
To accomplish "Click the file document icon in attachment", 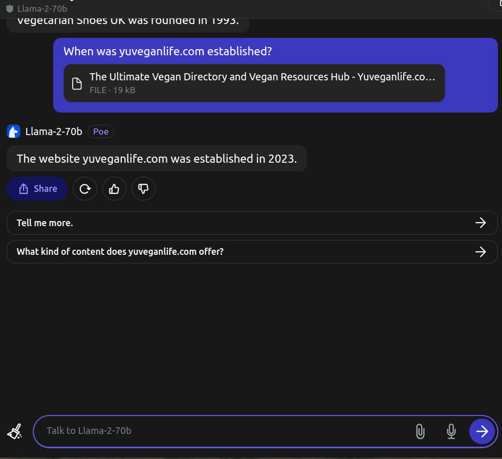I will 77,83.
